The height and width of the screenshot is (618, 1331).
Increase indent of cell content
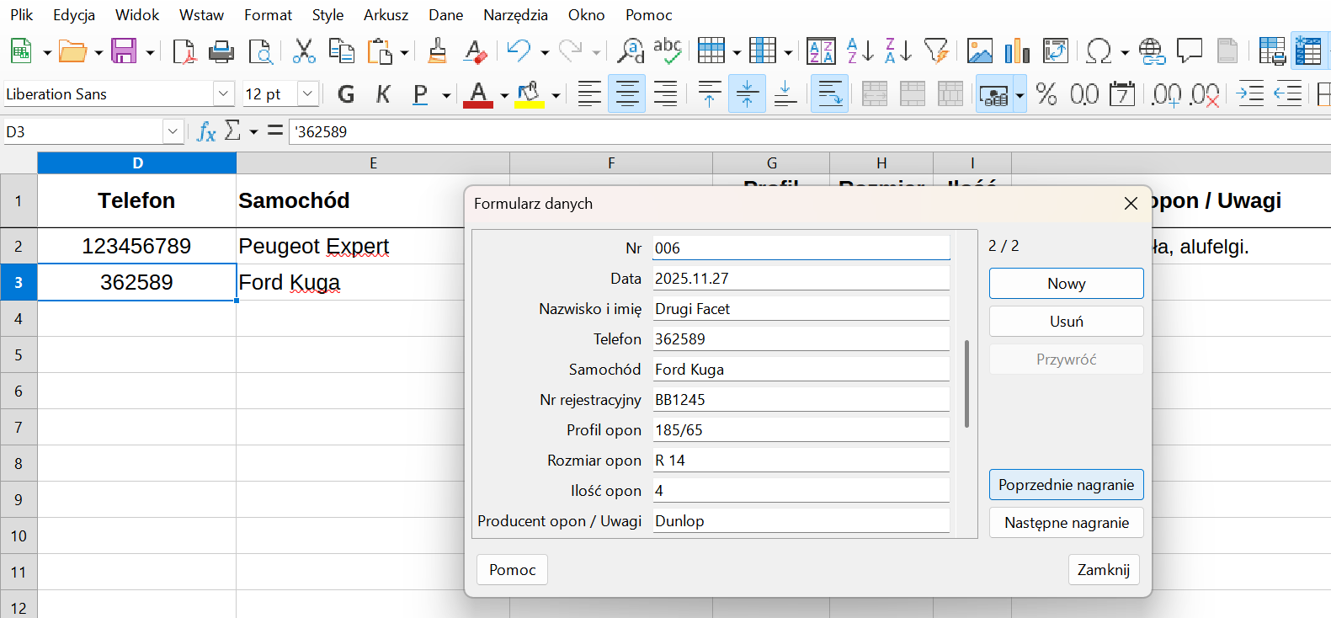[1250, 94]
